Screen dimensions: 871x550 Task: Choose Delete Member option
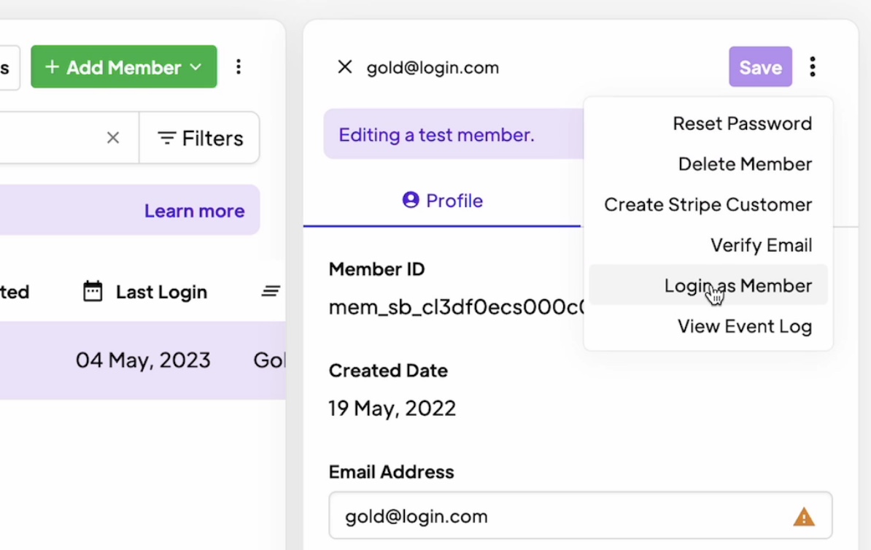(745, 164)
